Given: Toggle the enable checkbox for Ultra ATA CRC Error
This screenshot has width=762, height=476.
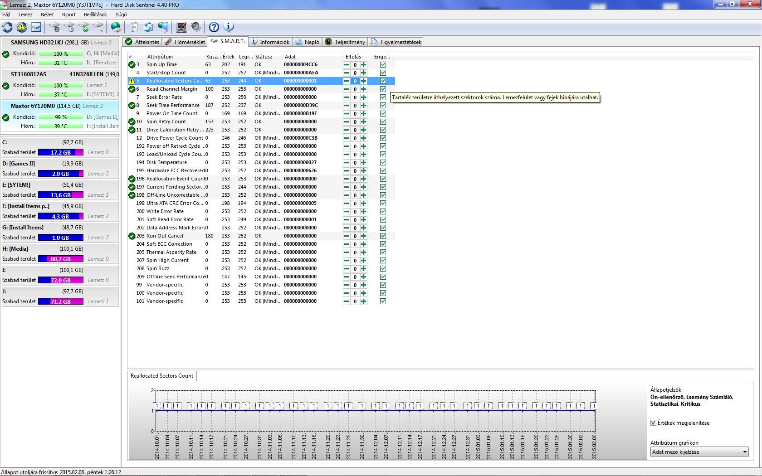Looking at the screenshot, I should point(383,204).
